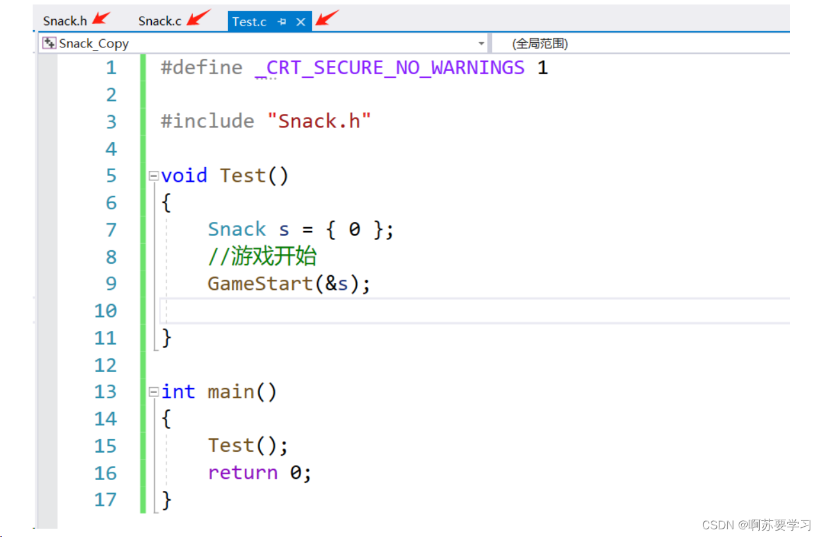
Task: Pin the Test.c tab
Action: click(282, 22)
